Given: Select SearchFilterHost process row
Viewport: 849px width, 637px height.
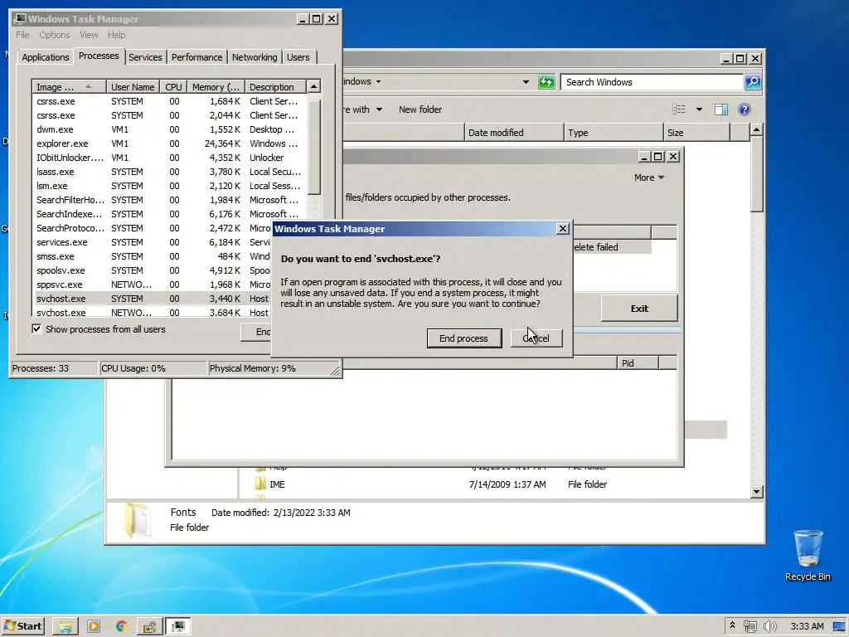Looking at the screenshot, I should pyautogui.click(x=169, y=200).
